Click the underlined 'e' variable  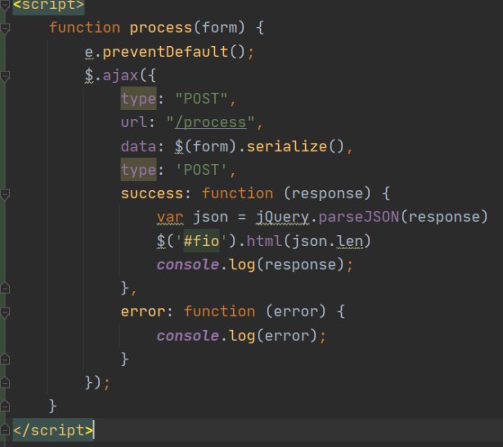[x=89, y=52]
